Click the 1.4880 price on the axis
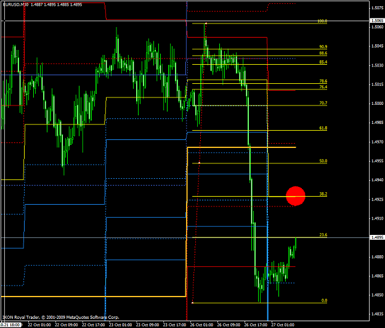This screenshot has width=385, height=328. (377, 256)
